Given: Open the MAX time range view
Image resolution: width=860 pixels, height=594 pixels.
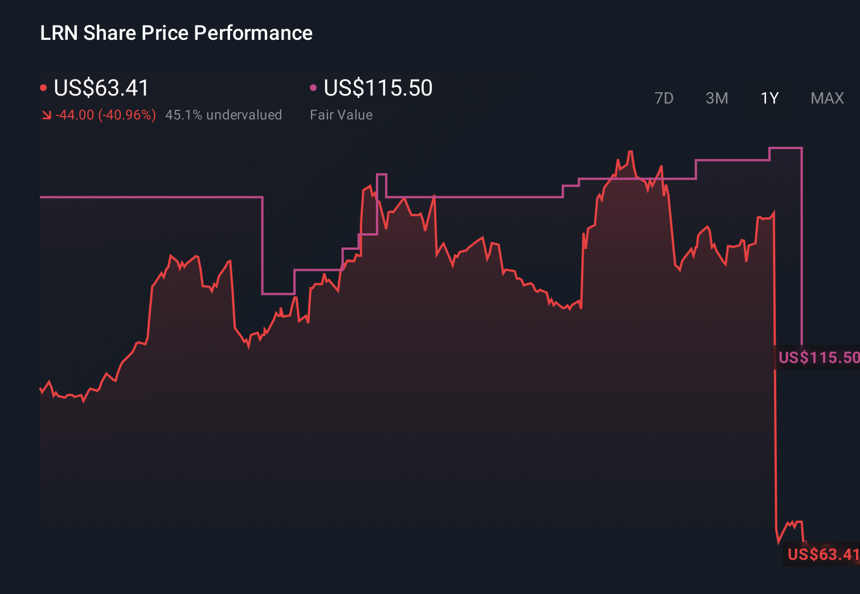Looking at the screenshot, I should click(x=826, y=98).
